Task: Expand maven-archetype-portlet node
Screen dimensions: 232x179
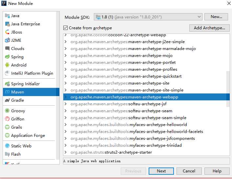Action: pos(66,62)
